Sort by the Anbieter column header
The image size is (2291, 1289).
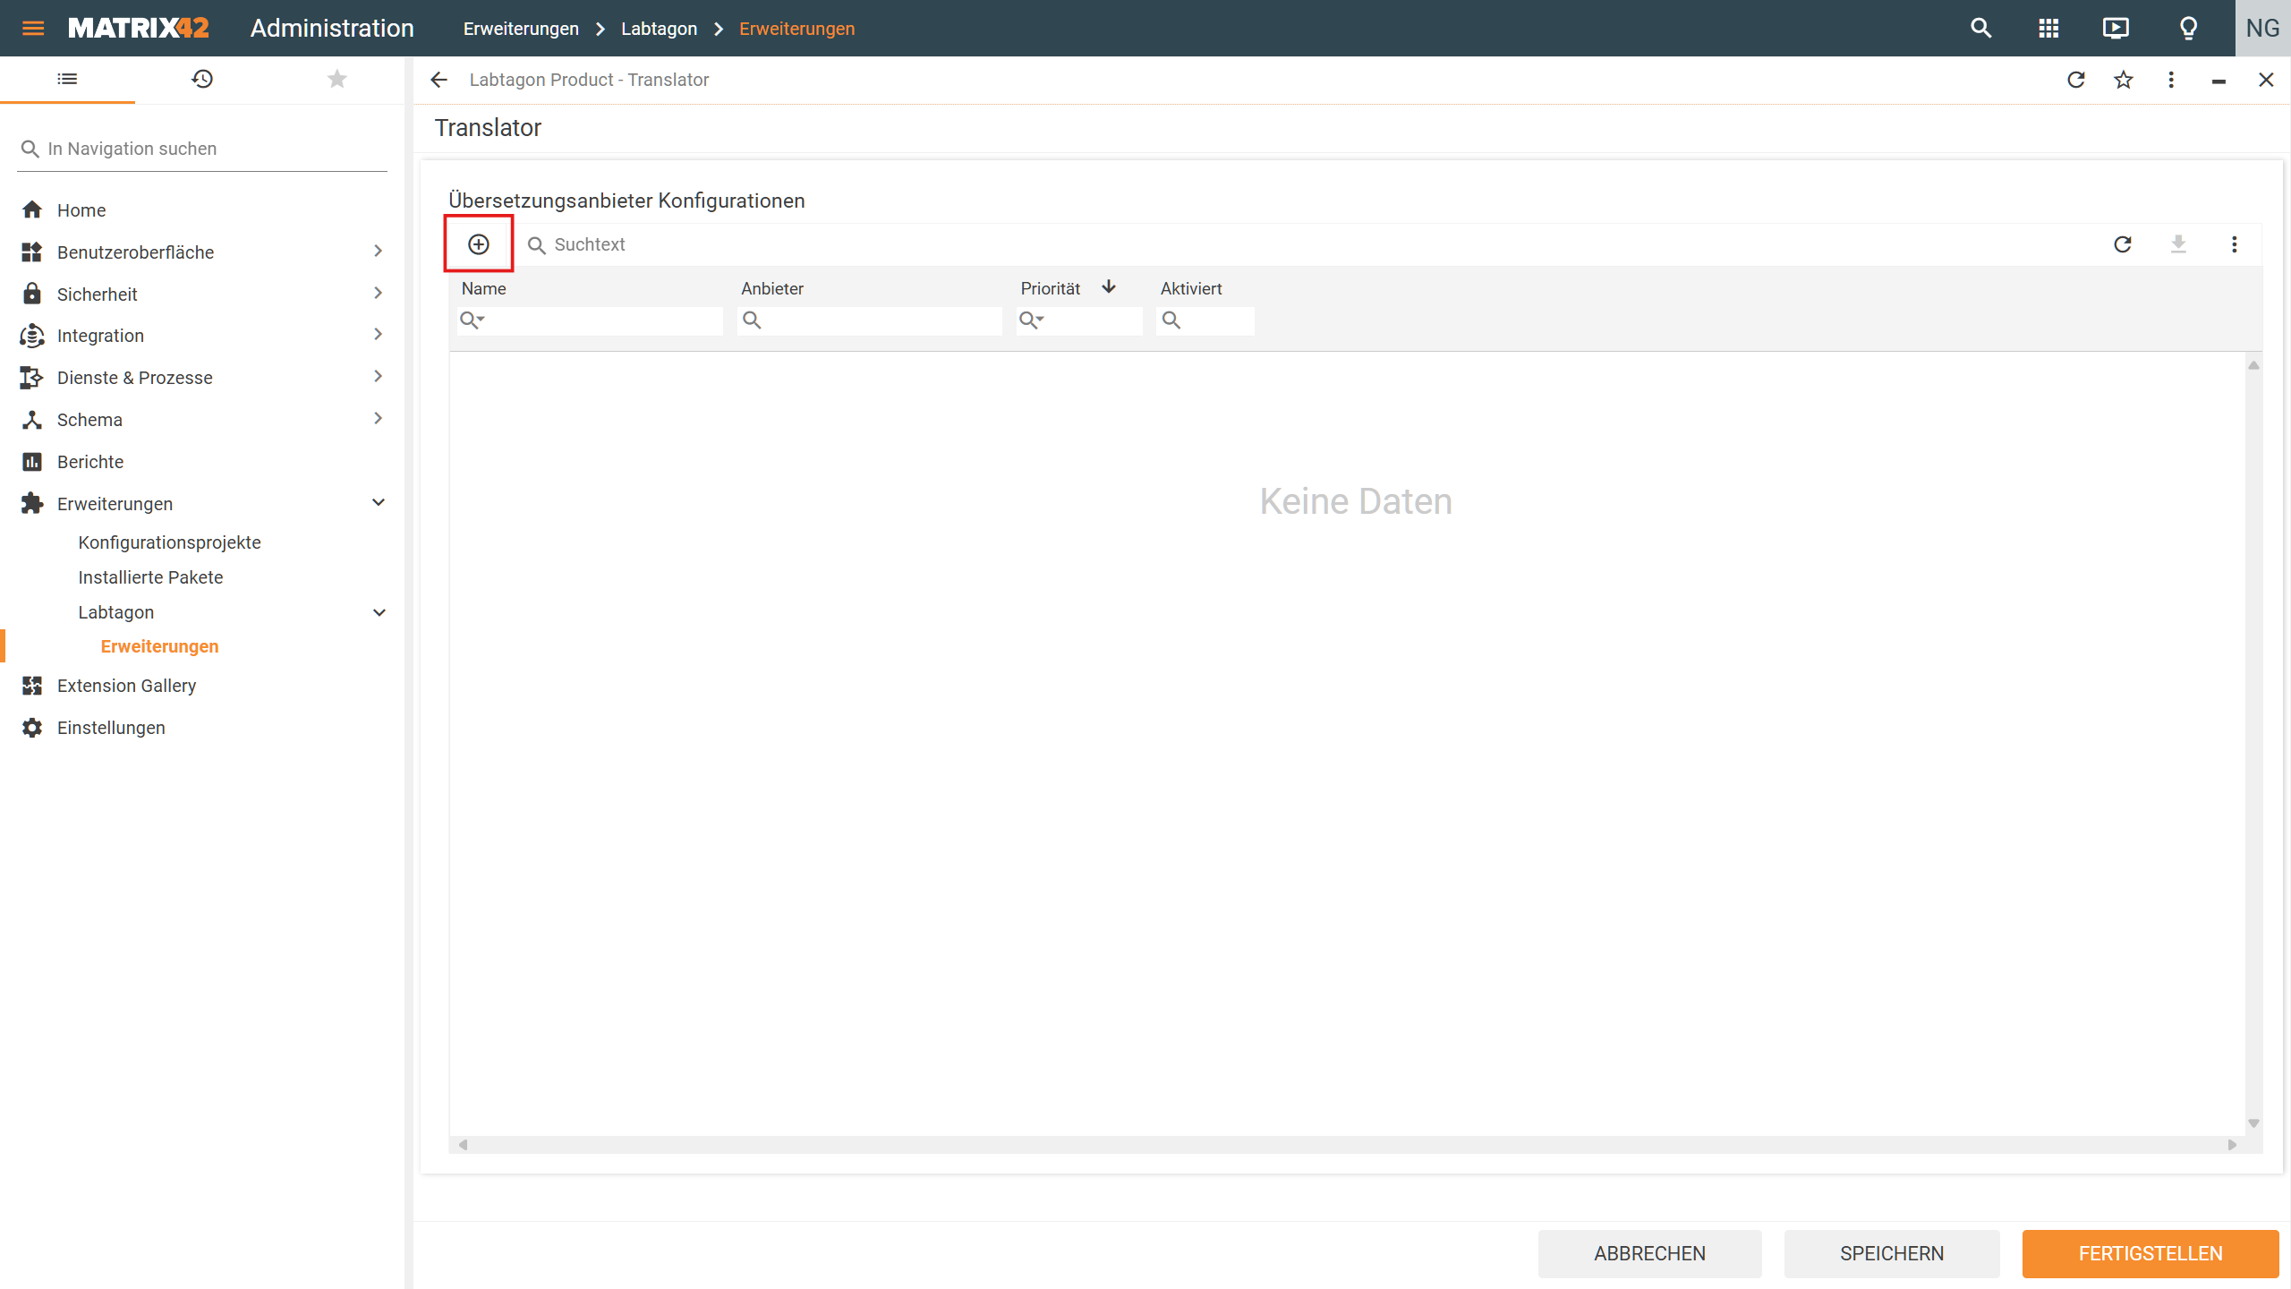tap(772, 288)
